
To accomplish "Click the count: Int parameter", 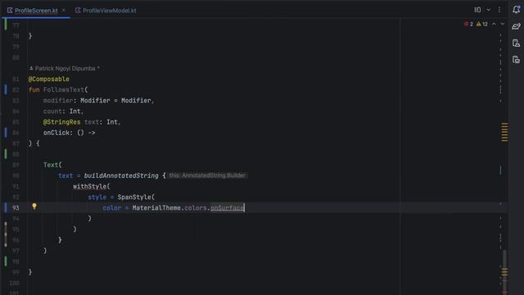I will 63,111.
